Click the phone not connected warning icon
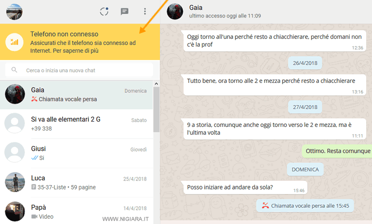The image size is (372, 224). 15,41
